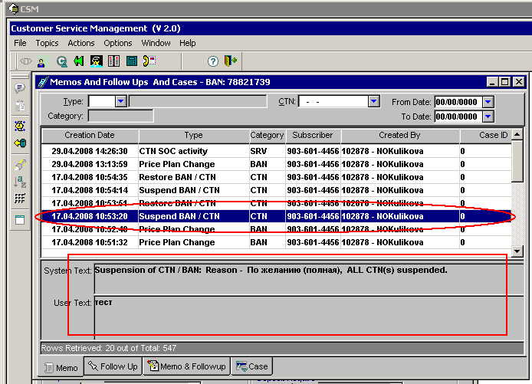Click the address book columns icon

coord(113,61)
